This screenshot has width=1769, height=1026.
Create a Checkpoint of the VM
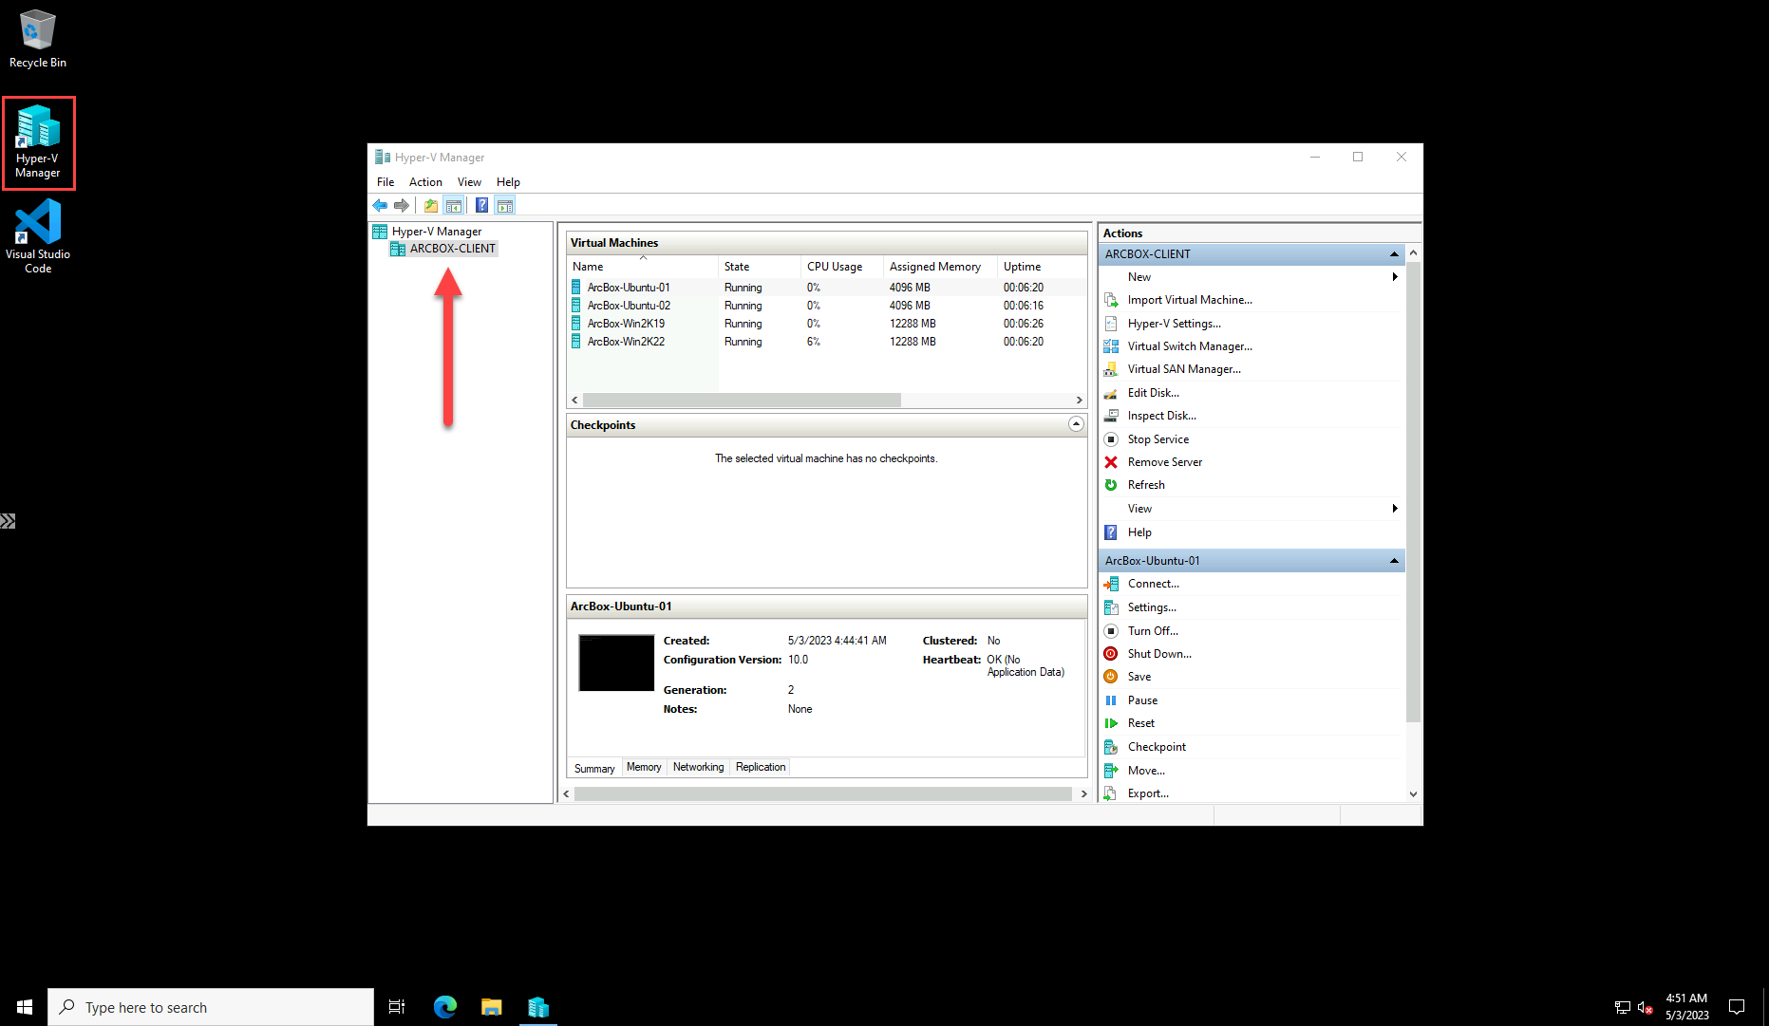click(x=1157, y=747)
